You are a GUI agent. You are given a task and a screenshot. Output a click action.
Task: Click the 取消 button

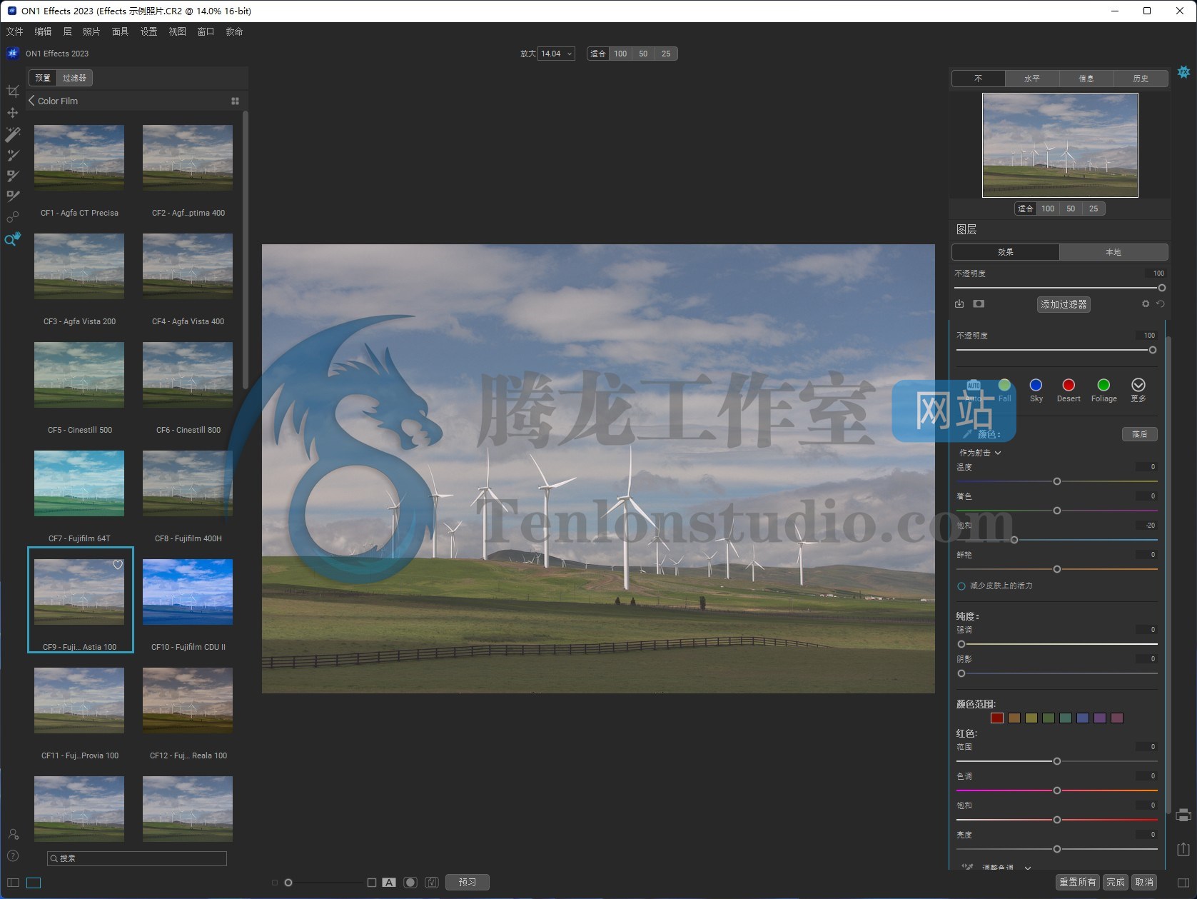1144,883
